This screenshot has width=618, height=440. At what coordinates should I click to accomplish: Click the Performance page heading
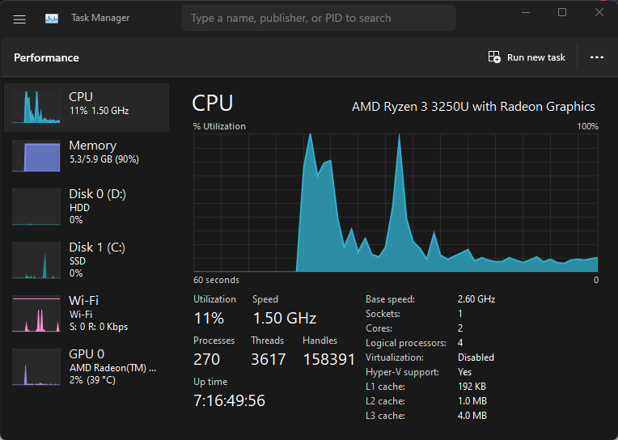tap(46, 57)
